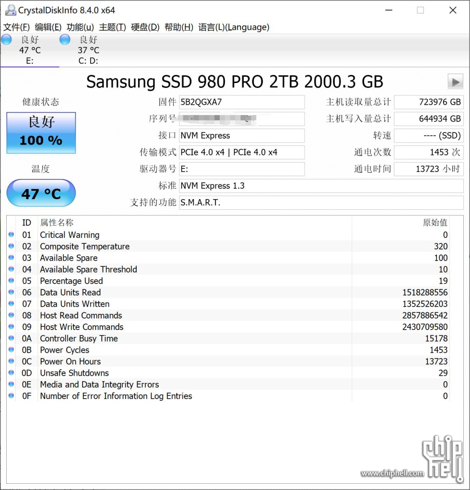
Task: Select the Controller Busy Time row
Action: click(228, 338)
